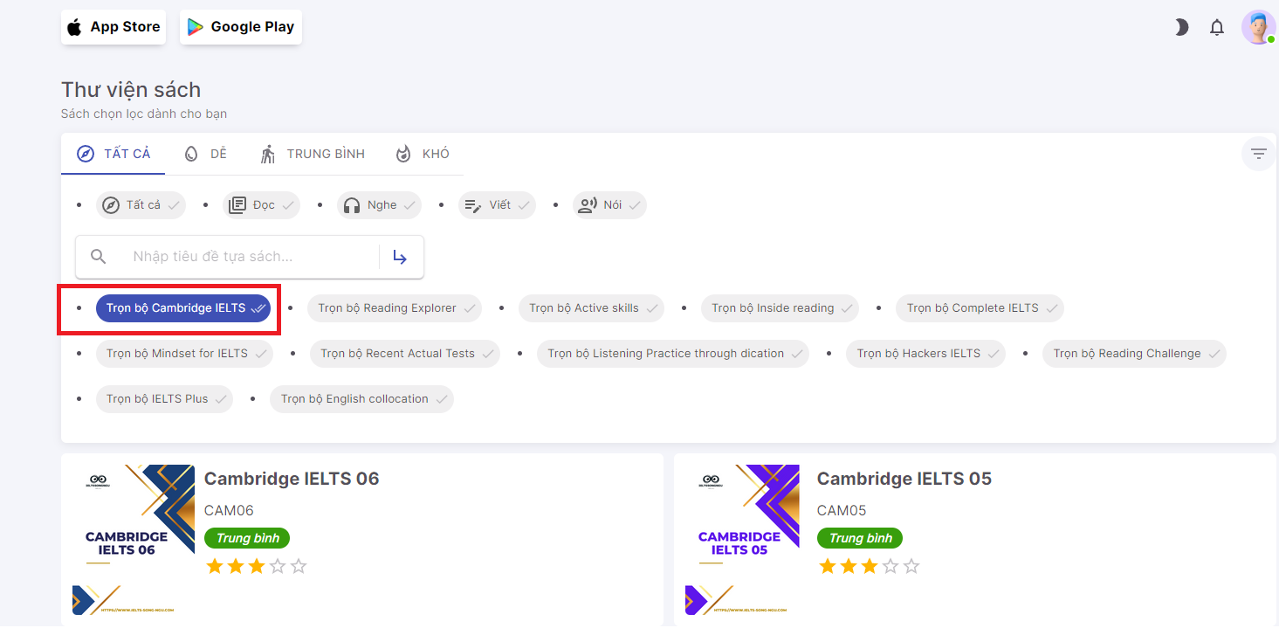
Task: Click the star rating of Cambridge IELTS 05
Action: pos(870,567)
